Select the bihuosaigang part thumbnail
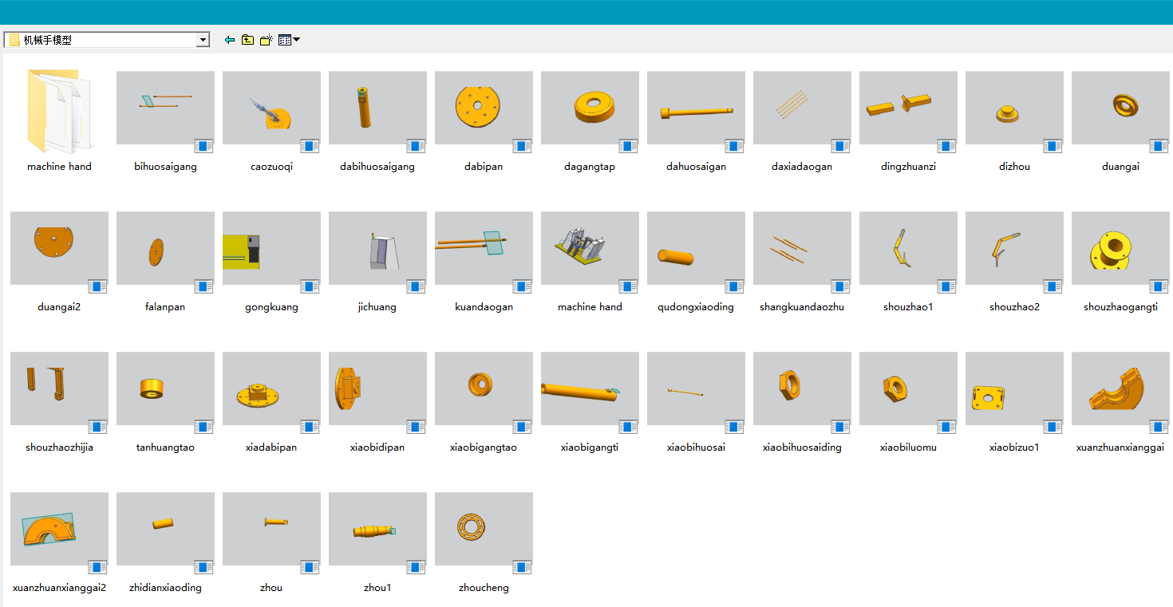1173x607 pixels. point(165,108)
